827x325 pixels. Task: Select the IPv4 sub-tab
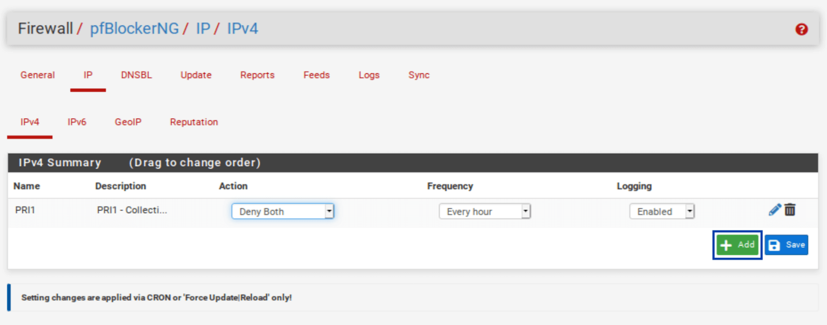click(29, 122)
